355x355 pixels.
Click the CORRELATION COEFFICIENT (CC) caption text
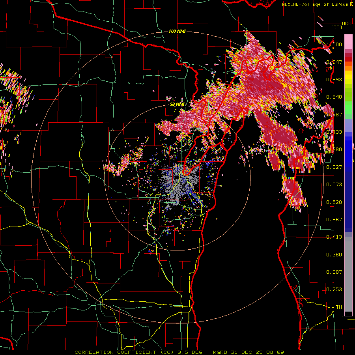tap(124, 352)
